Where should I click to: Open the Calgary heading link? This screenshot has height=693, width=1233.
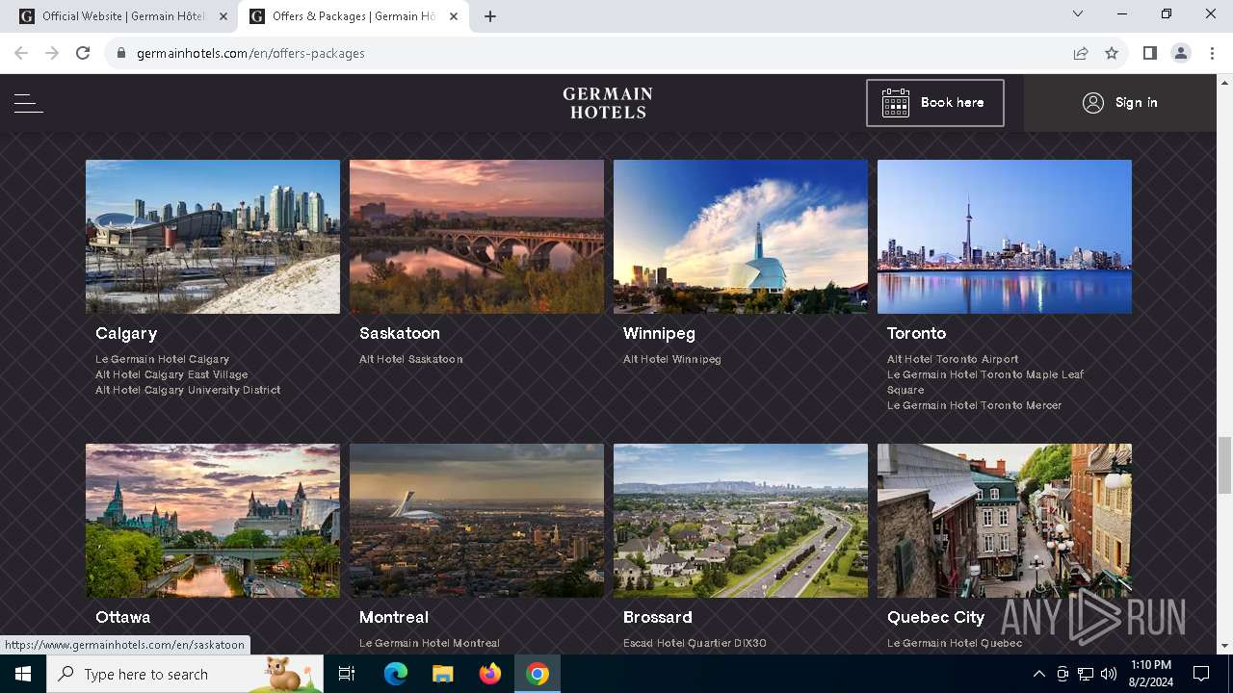[126, 333]
